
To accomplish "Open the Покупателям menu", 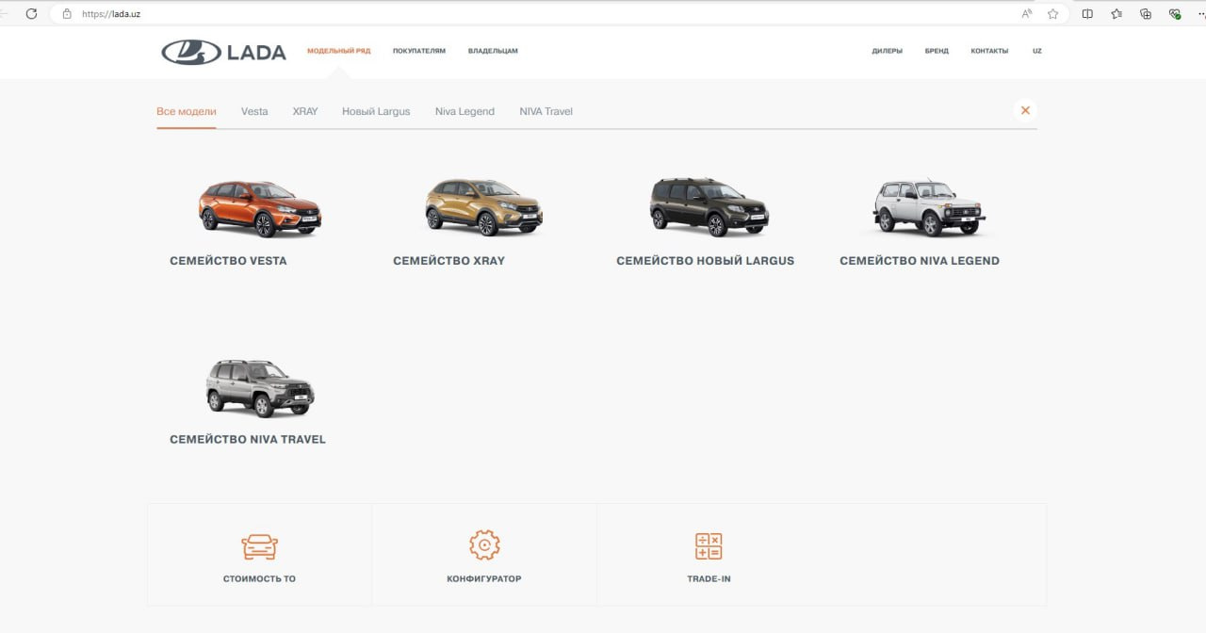I will (419, 51).
